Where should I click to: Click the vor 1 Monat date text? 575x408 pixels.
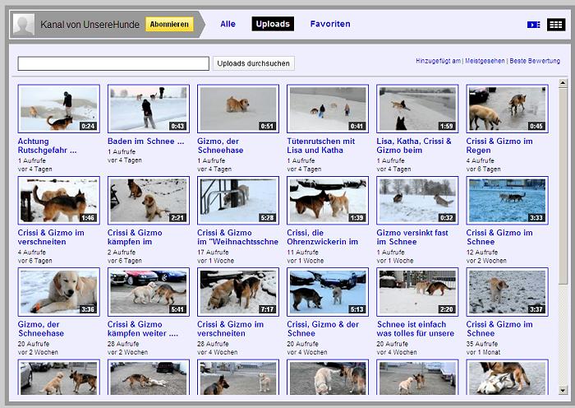click(x=483, y=353)
